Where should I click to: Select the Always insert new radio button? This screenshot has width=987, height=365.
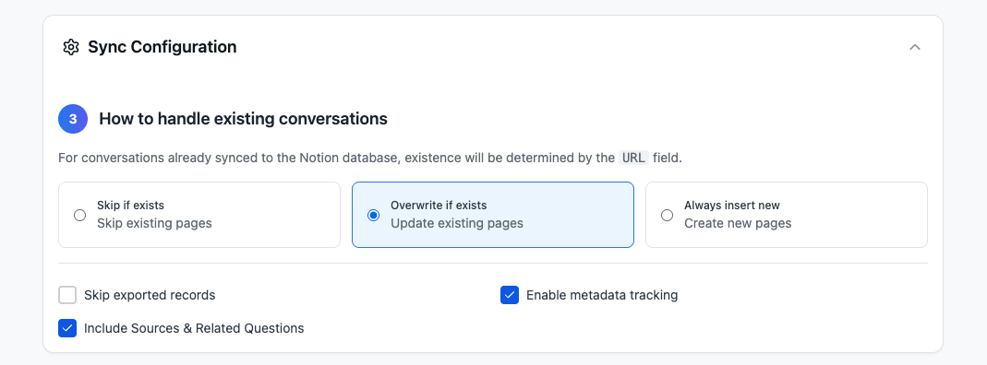[668, 215]
